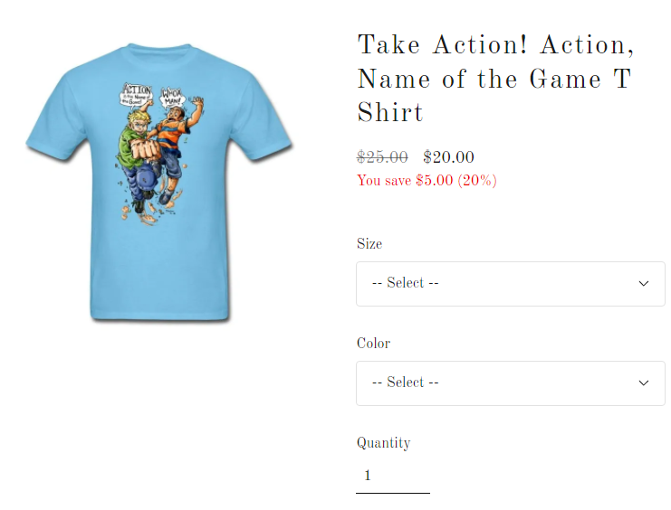Click the crossed-out $25.00 original price
This screenshot has width=671, height=510.
[x=382, y=157]
